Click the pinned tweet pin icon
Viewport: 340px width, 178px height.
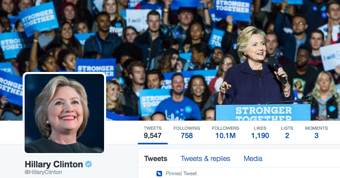tap(159, 174)
